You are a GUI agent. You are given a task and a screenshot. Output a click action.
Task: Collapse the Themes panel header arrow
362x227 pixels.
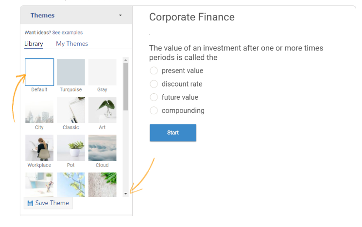[121, 16]
